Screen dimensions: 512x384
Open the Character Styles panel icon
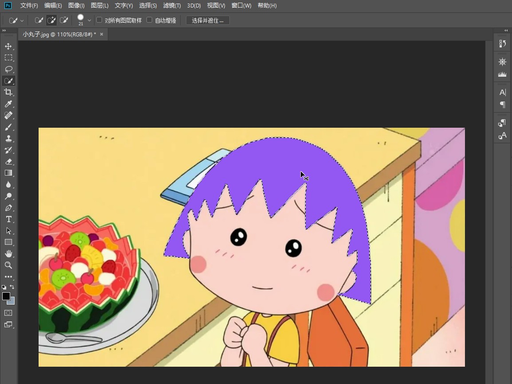[x=502, y=135]
